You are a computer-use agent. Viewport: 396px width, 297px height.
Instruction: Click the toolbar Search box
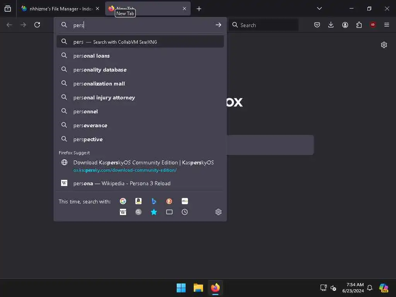pyautogui.click(x=263, y=25)
